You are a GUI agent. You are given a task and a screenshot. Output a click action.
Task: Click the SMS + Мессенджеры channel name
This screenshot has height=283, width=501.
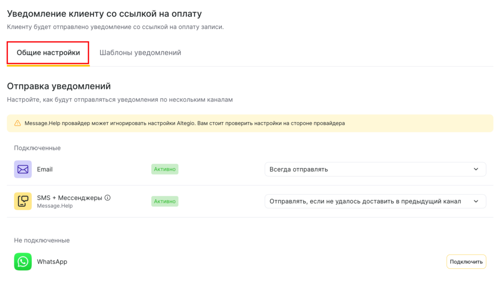pyautogui.click(x=69, y=198)
